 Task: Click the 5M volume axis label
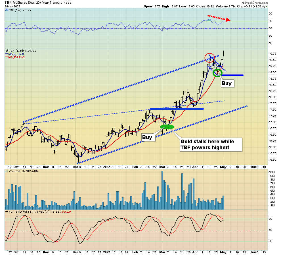(x=272, y=191)
